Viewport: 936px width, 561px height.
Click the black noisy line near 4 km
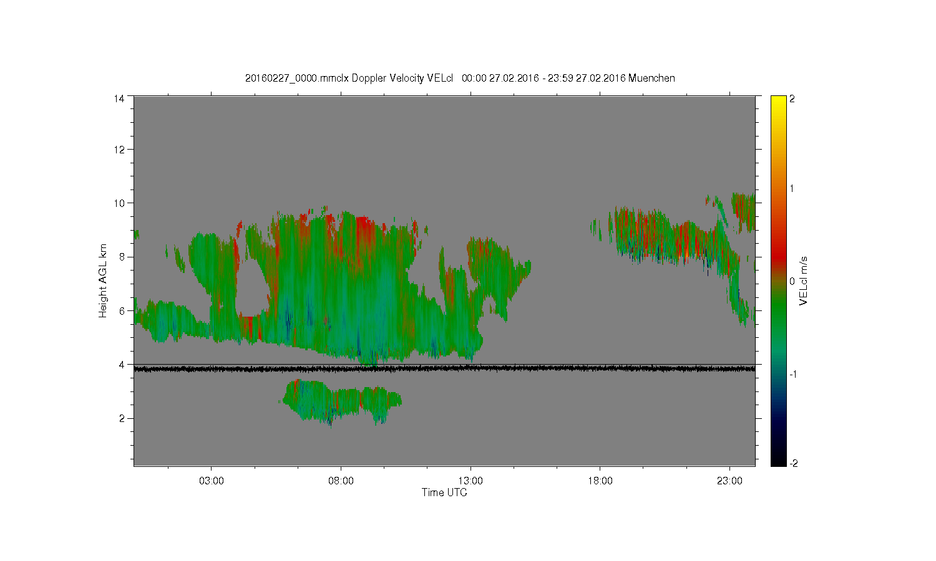point(444,369)
